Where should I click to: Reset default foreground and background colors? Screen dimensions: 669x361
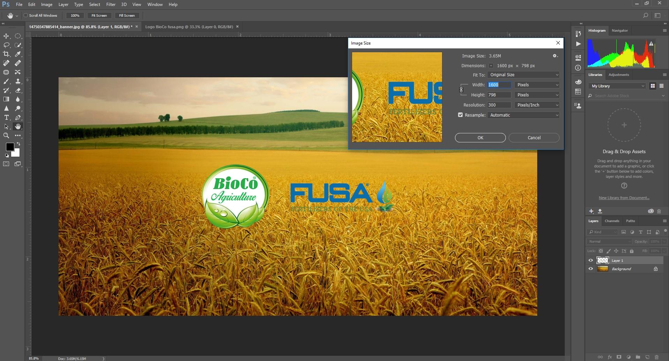pos(7,156)
